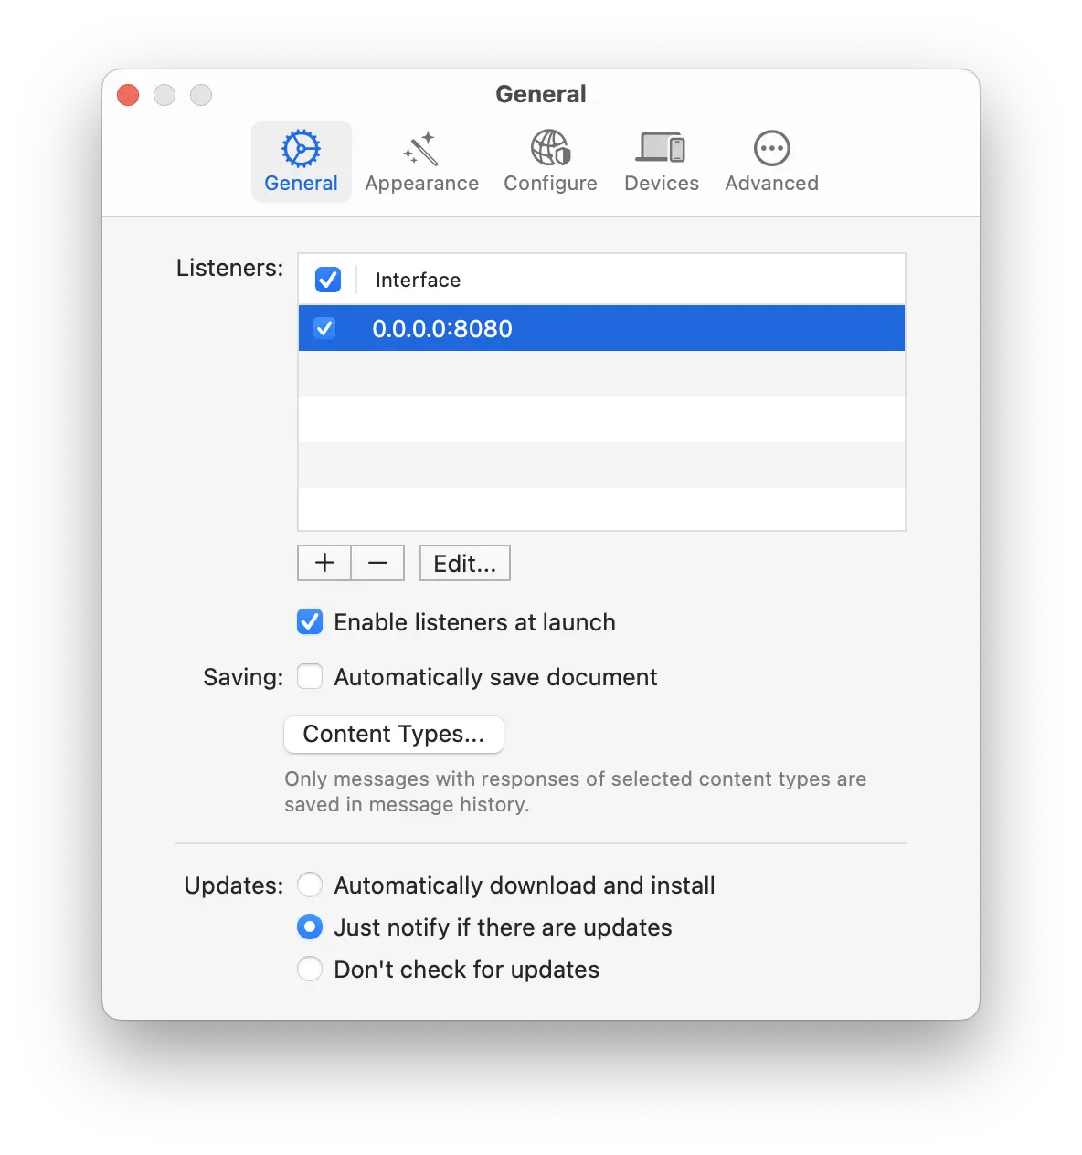Select Just notify if there are updates
Image resolution: width=1082 pixels, height=1155 pixels.
click(310, 927)
